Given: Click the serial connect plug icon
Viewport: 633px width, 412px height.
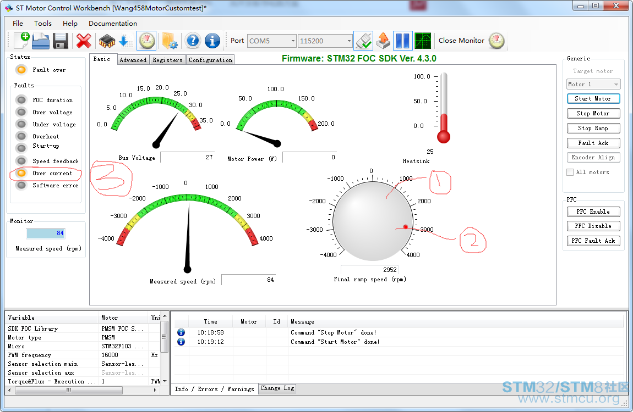Looking at the screenshot, I should tap(363, 41).
